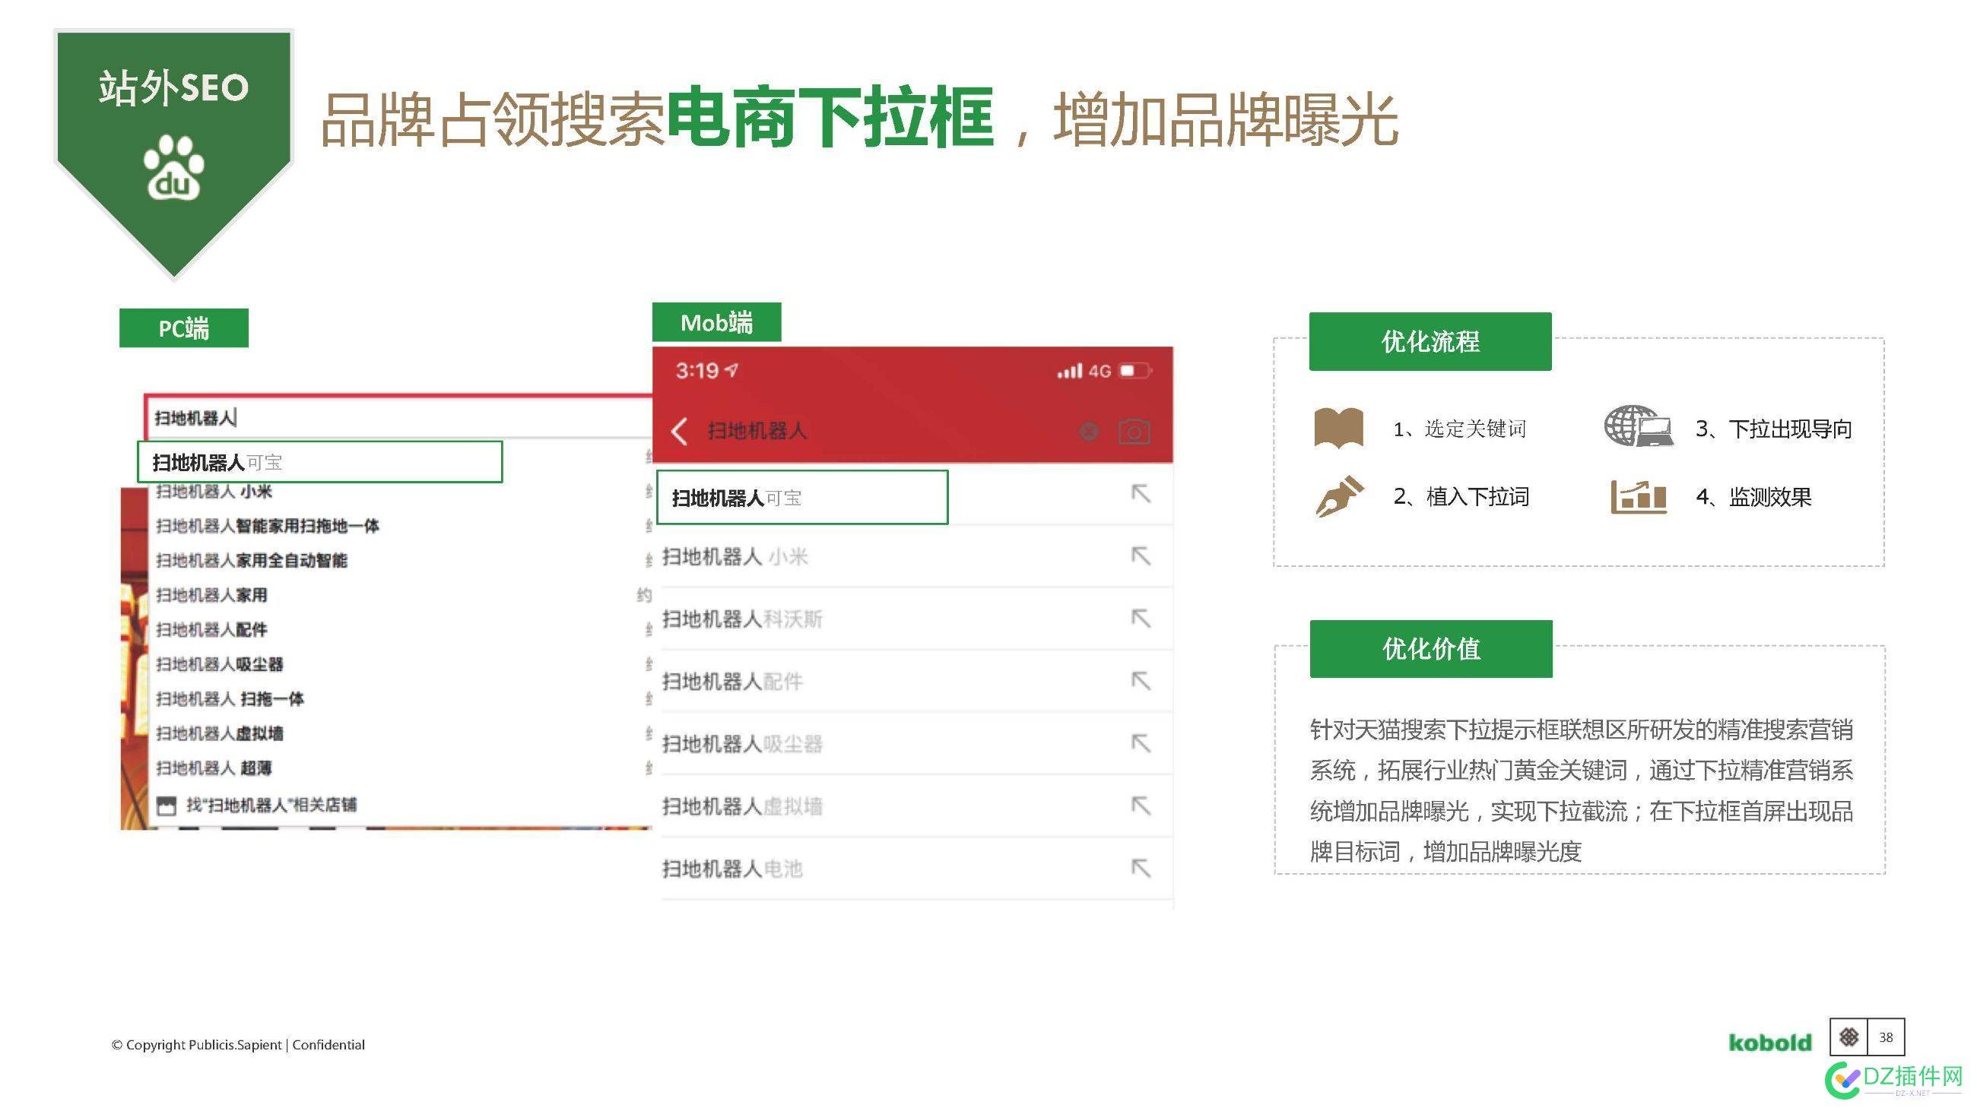The image size is (1977, 1111).
Task: Click the 站外SEO badge title
Action: pos(173,87)
